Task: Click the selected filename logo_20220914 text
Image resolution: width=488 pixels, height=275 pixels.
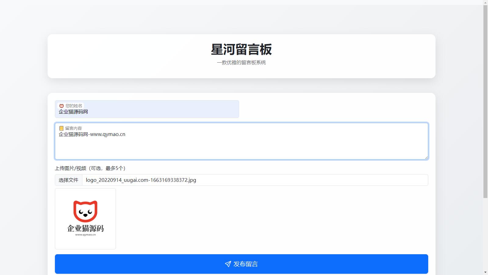Action: 141,180
